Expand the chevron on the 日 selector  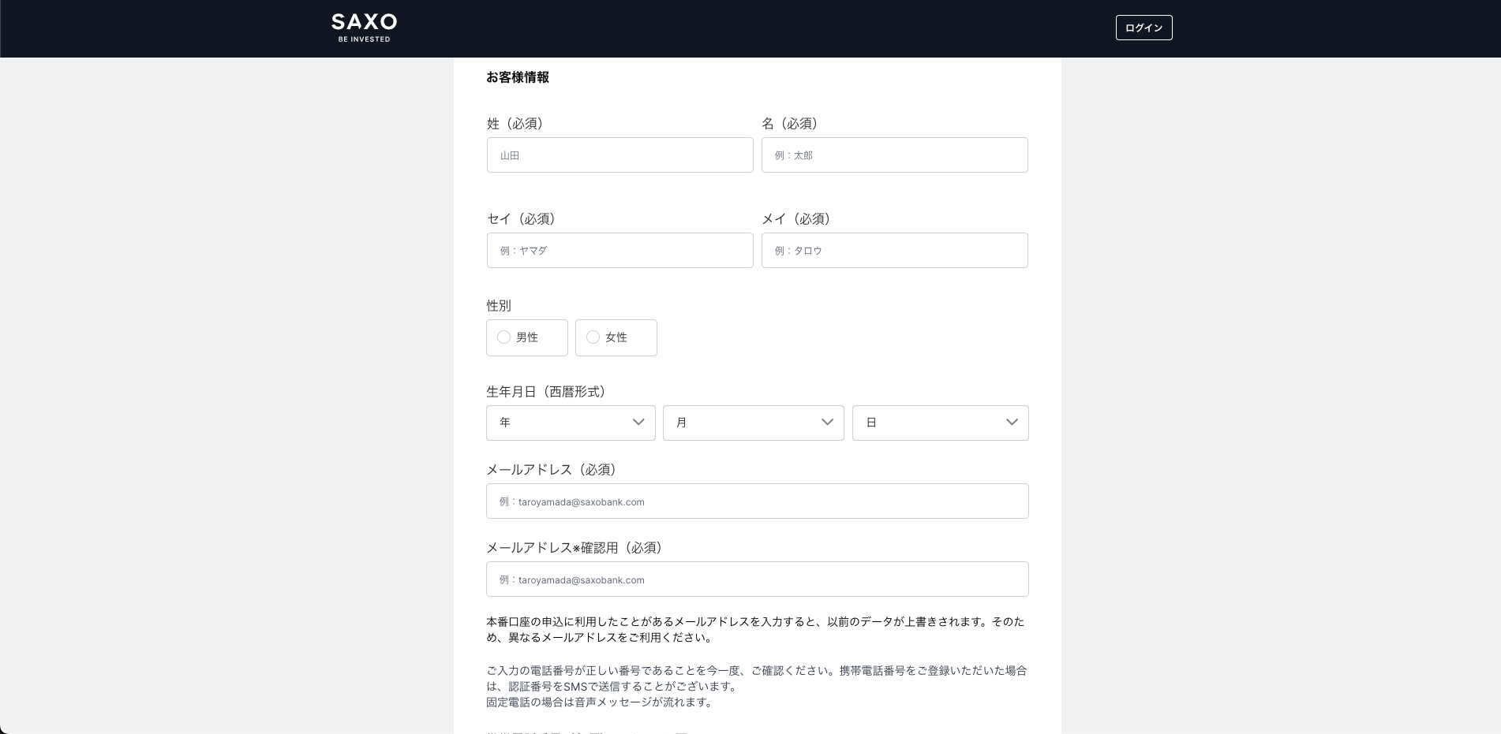(x=1011, y=423)
